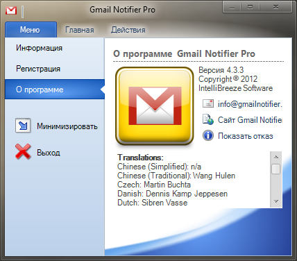Click the Dutch: Sibren Vasse line
Image resolution: width=297 pixels, height=261 pixels.
(153, 203)
